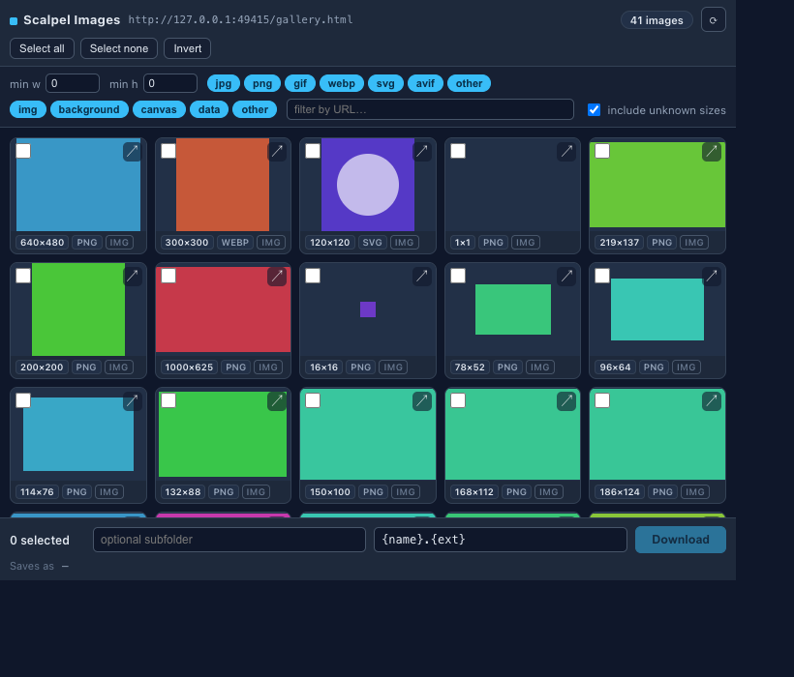Tick the 1×1 PNG image checkbox

pyautogui.click(x=458, y=151)
